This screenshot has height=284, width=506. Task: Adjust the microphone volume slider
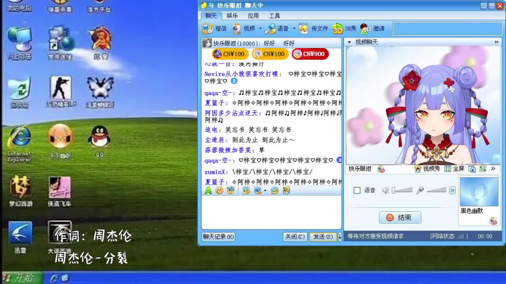pos(436,191)
